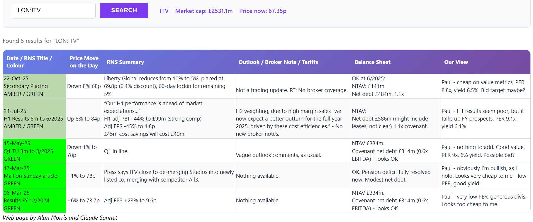
Task: Click de-merging Studios press summary
Action: click(x=169, y=176)
